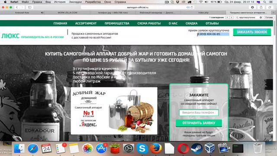277x156 pixels.
Task: Switch to index.php tab
Action: (x=203, y=13)
